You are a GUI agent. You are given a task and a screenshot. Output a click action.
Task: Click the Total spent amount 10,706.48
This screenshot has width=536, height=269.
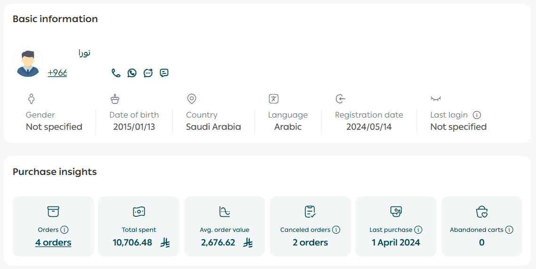click(132, 243)
